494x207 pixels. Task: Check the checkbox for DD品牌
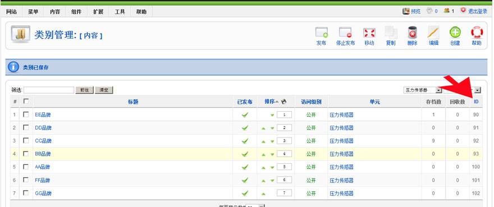pos(26,127)
